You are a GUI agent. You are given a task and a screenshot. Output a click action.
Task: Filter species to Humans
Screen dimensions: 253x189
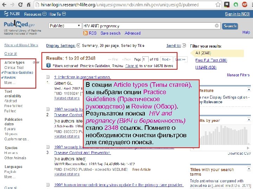pos(11,153)
